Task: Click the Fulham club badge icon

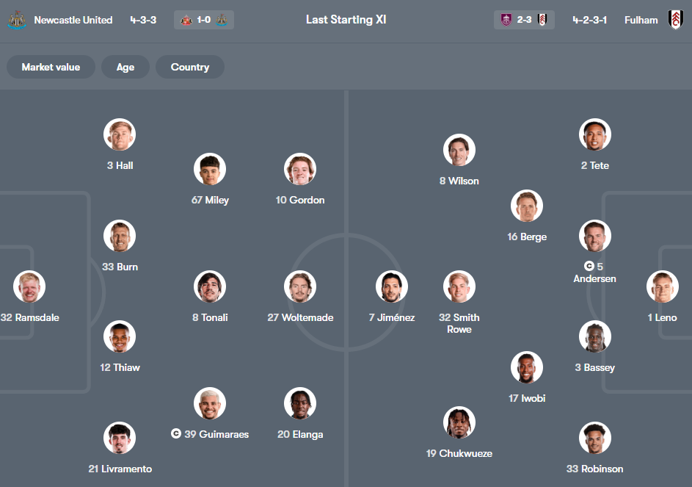Action: pos(677,20)
